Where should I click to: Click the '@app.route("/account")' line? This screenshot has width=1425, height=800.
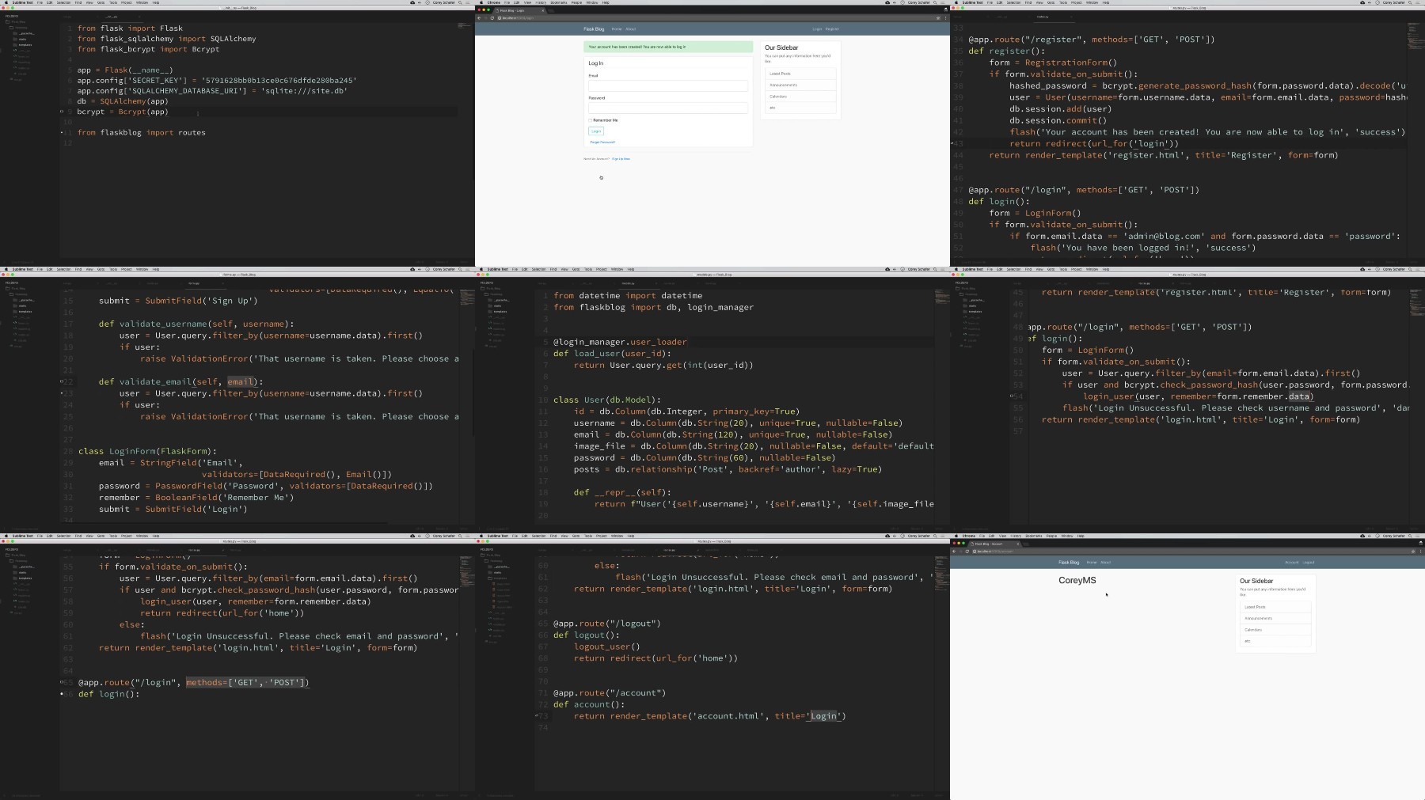coord(610,692)
